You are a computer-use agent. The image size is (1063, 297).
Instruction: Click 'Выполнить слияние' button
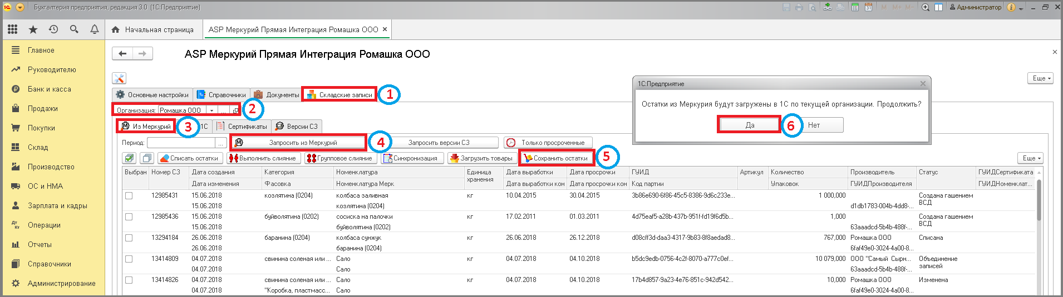pos(264,158)
